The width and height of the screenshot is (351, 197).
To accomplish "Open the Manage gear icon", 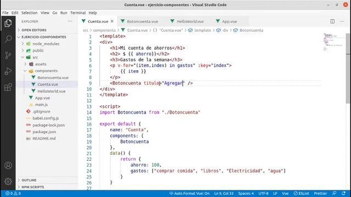I will (8, 181).
